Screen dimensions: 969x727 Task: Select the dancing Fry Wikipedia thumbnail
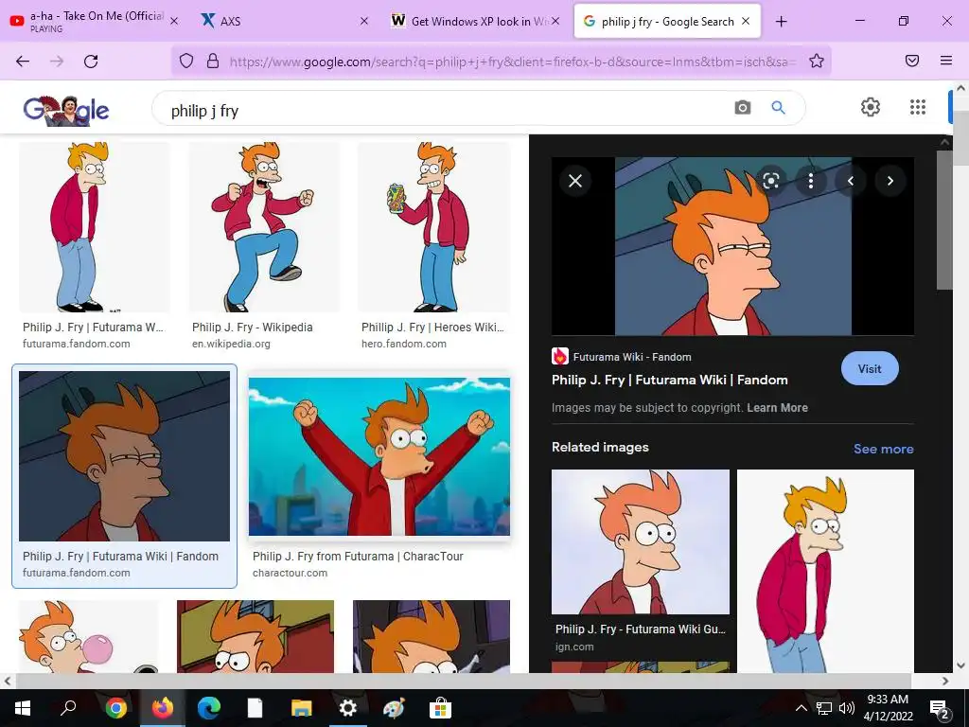pos(263,227)
